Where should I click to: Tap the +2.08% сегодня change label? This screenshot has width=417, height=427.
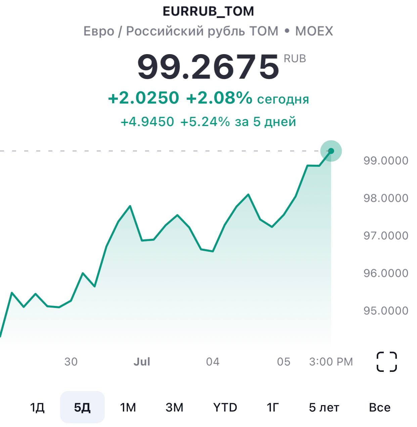pos(247,99)
